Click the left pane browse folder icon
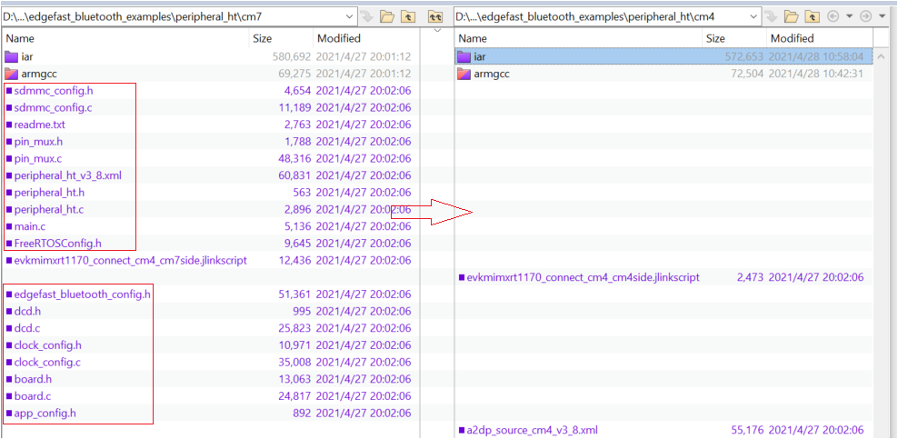898x439 pixels. click(x=387, y=16)
